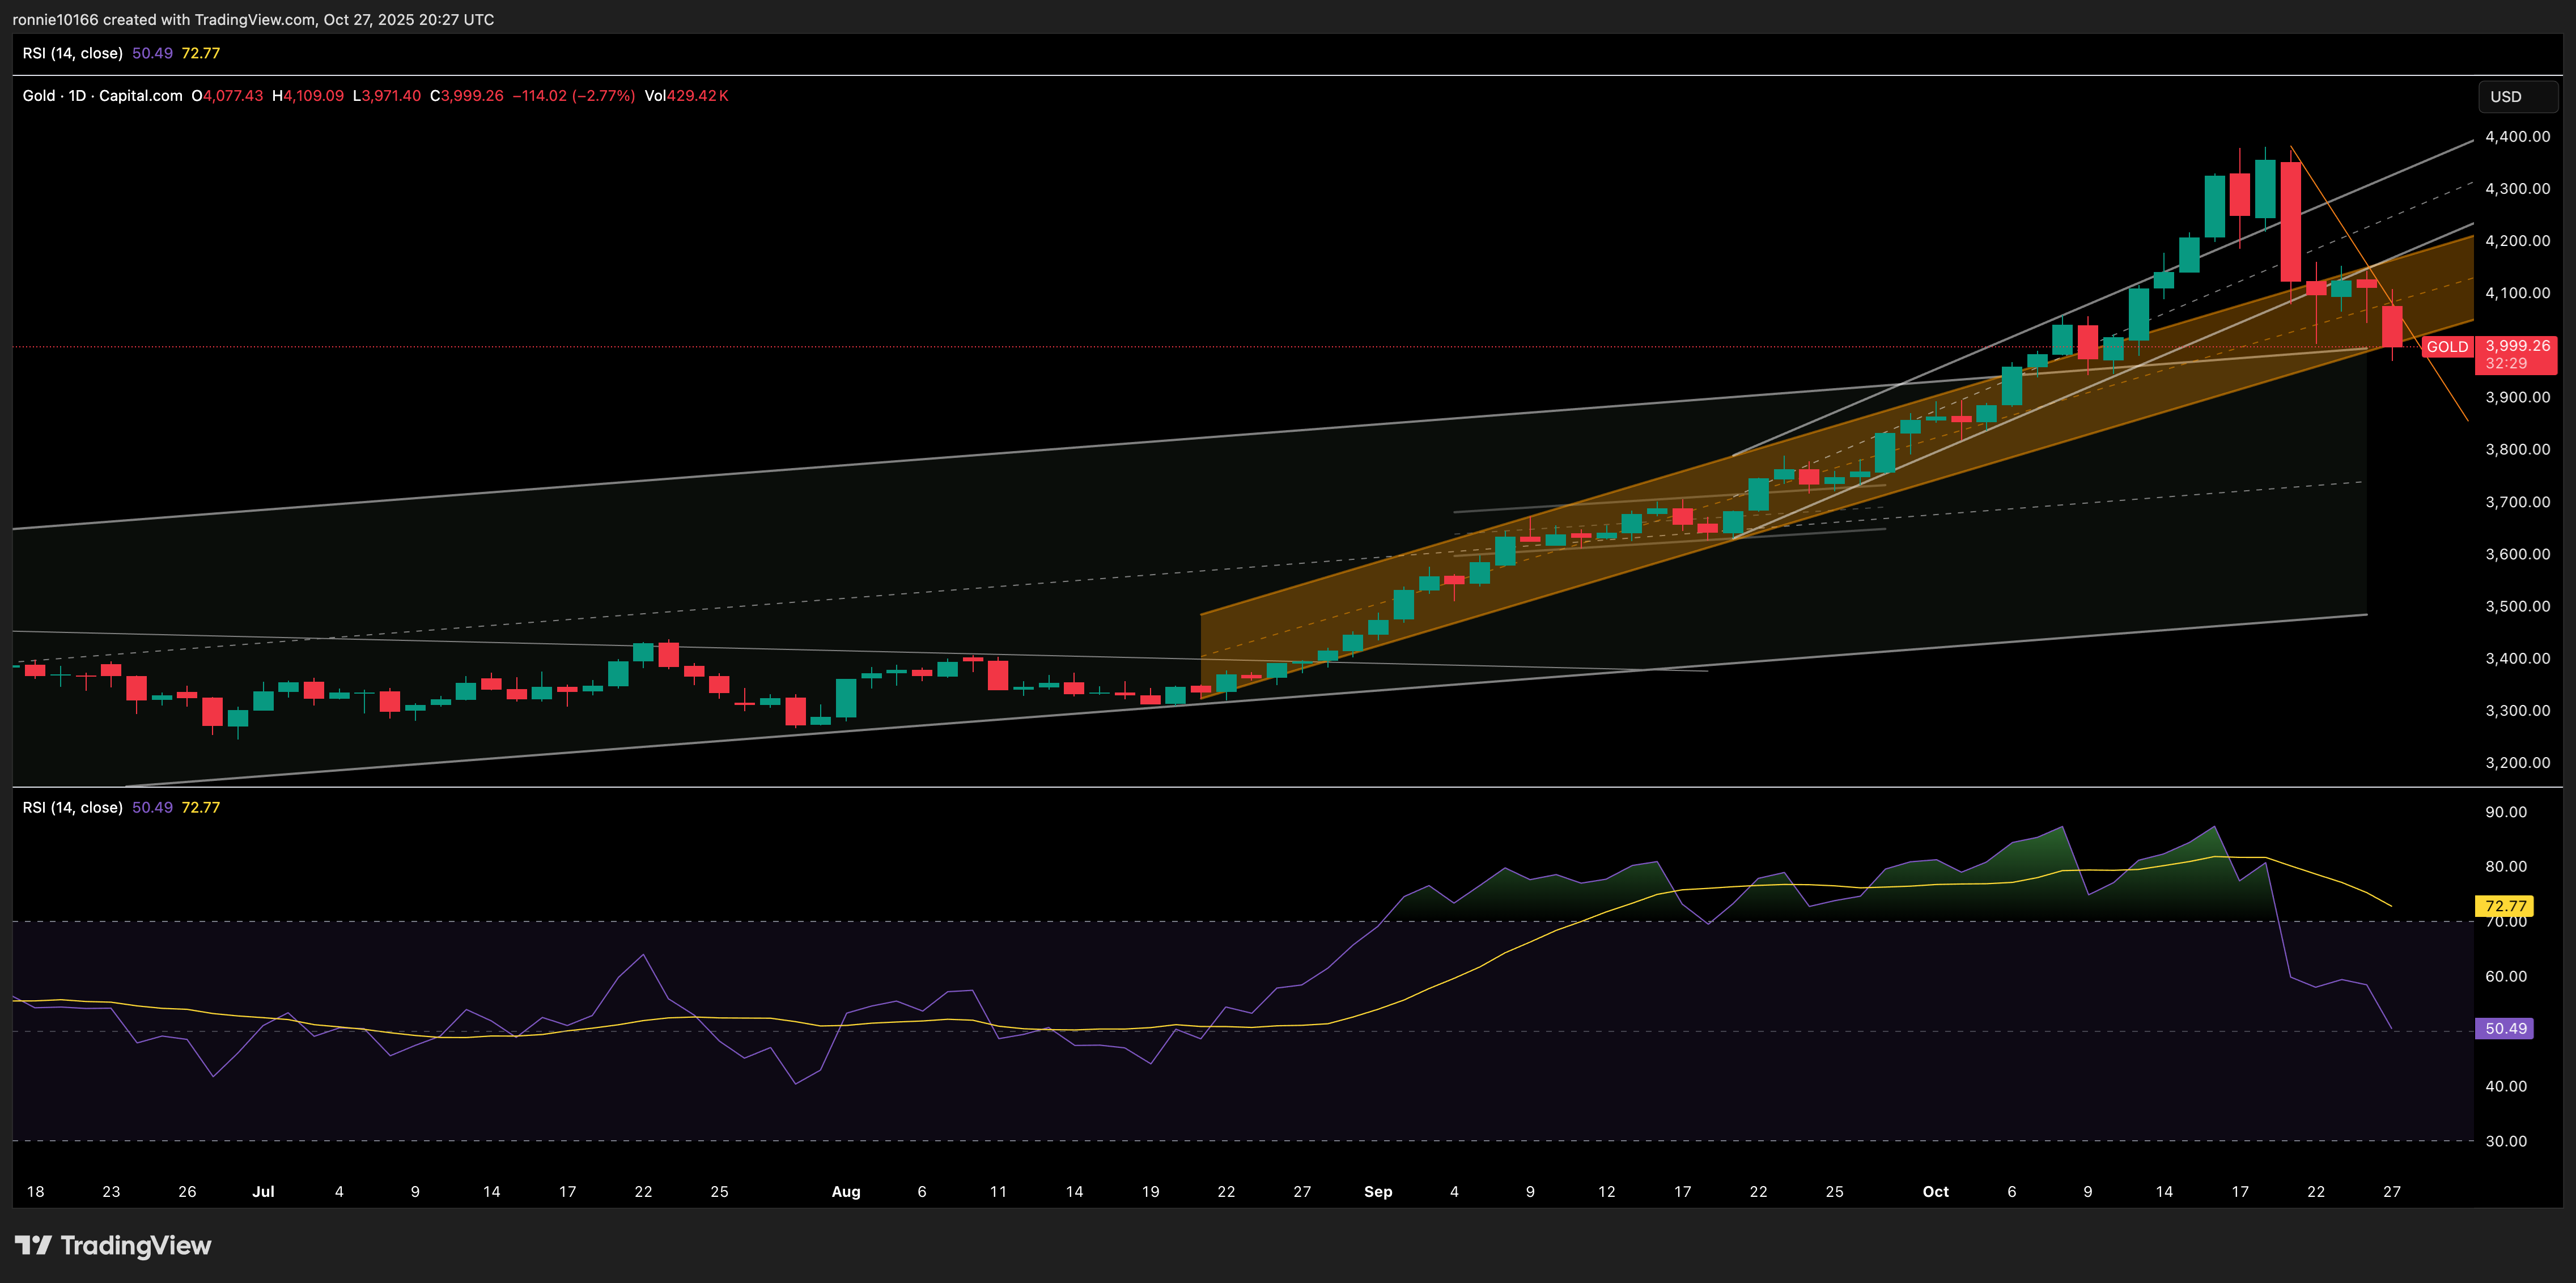2576x1283 pixels.
Task: Click the 4,400.00 price scale label
Action: pos(2517,137)
